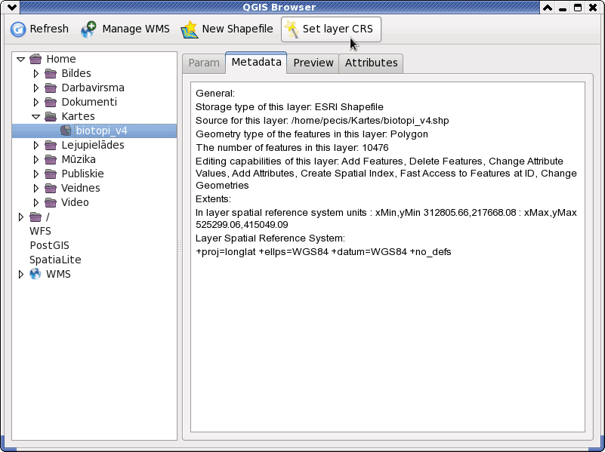Select the Metadata tab
This screenshot has height=452, width=605.
tap(256, 63)
